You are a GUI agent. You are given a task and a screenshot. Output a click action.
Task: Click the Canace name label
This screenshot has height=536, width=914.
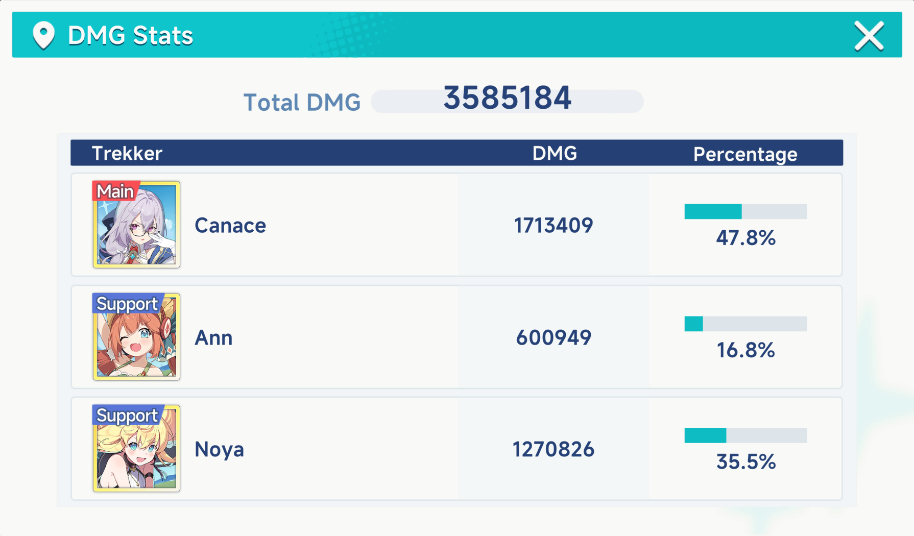(x=230, y=226)
